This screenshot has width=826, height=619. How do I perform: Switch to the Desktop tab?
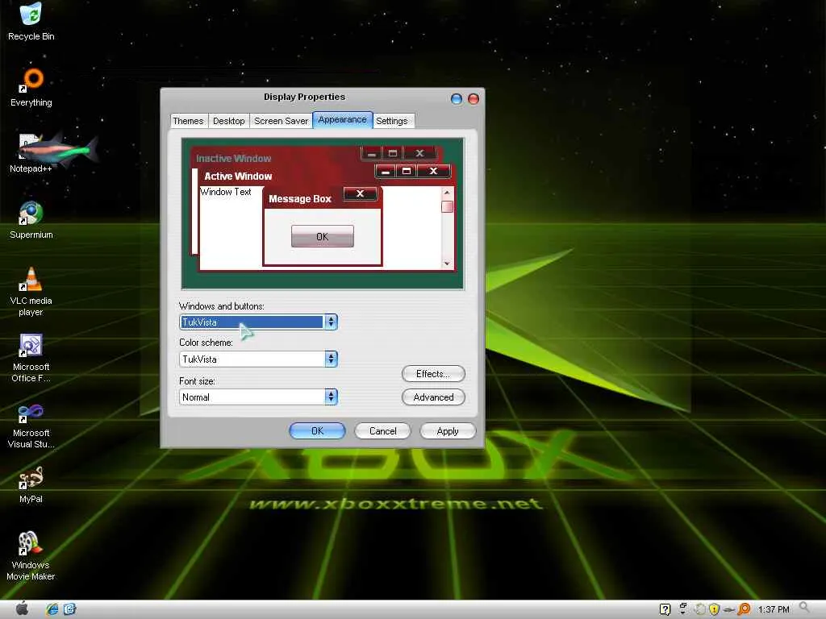[x=228, y=121]
